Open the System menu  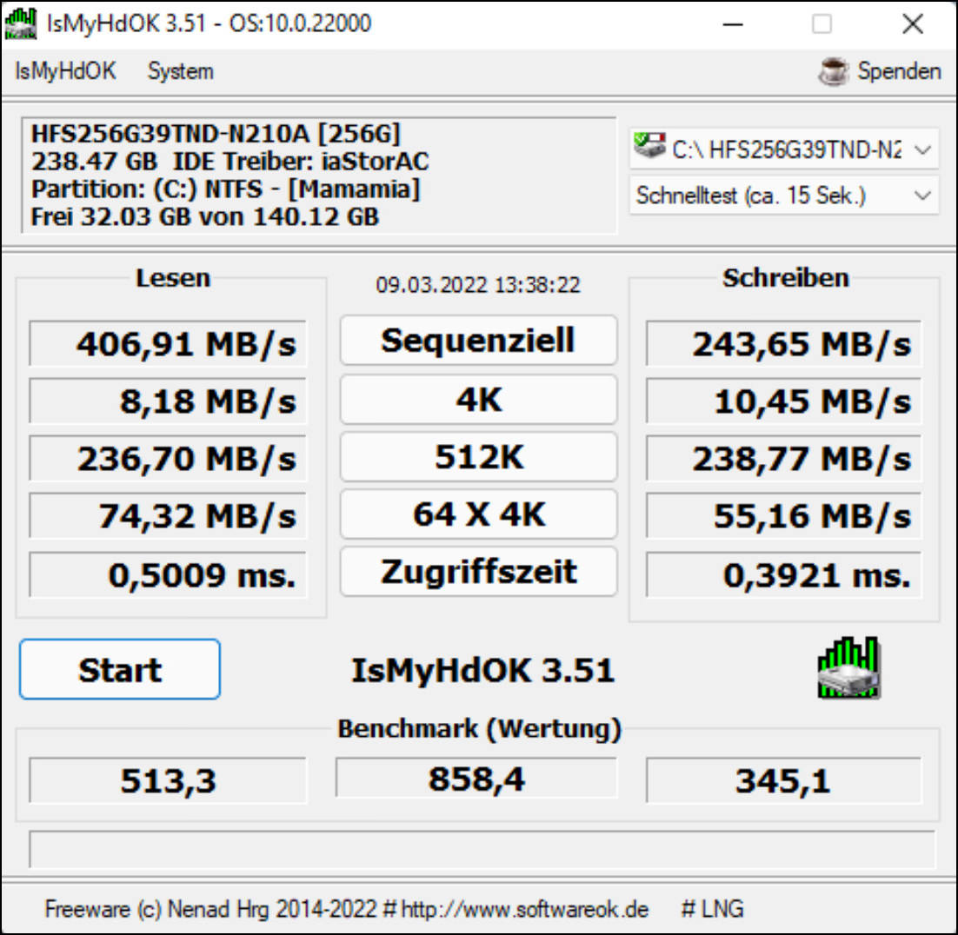pos(180,71)
